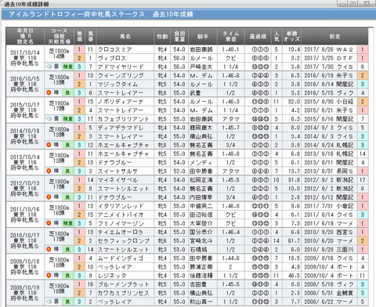Screen dimensions: 376x307
Task: Click the winning time 1.48.8
Action: pos(230,153)
